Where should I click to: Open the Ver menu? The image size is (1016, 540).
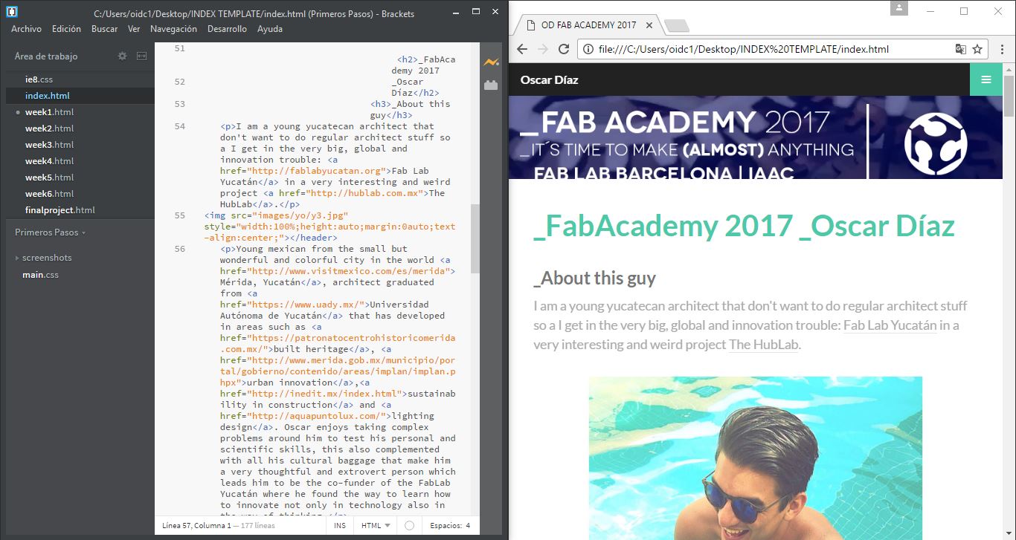pos(134,29)
